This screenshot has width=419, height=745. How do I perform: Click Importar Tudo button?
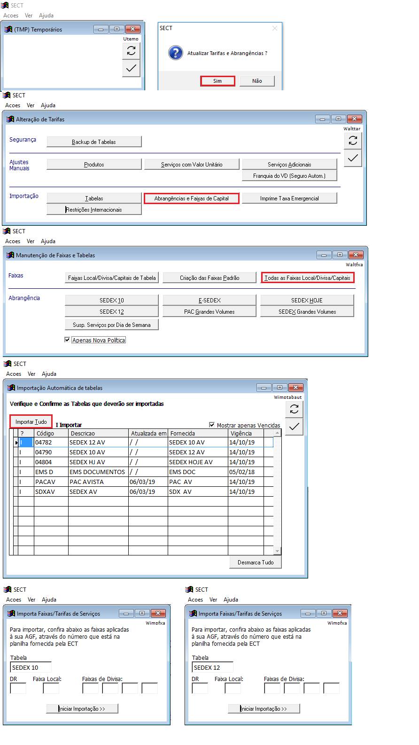[x=31, y=421]
